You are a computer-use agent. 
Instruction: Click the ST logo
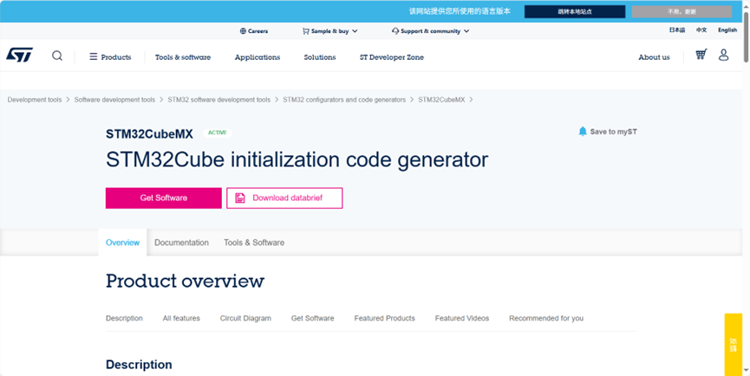[x=20, y=55]
